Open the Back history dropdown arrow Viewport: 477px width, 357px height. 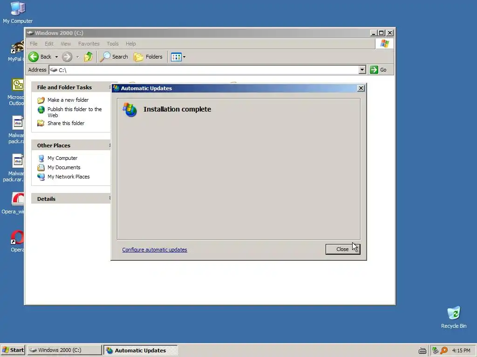pyautogui.click(x=56, y=57)
